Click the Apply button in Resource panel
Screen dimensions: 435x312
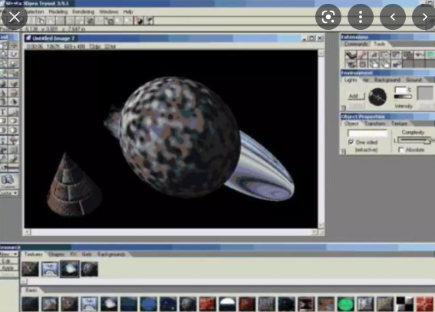[x=8, y=268]
